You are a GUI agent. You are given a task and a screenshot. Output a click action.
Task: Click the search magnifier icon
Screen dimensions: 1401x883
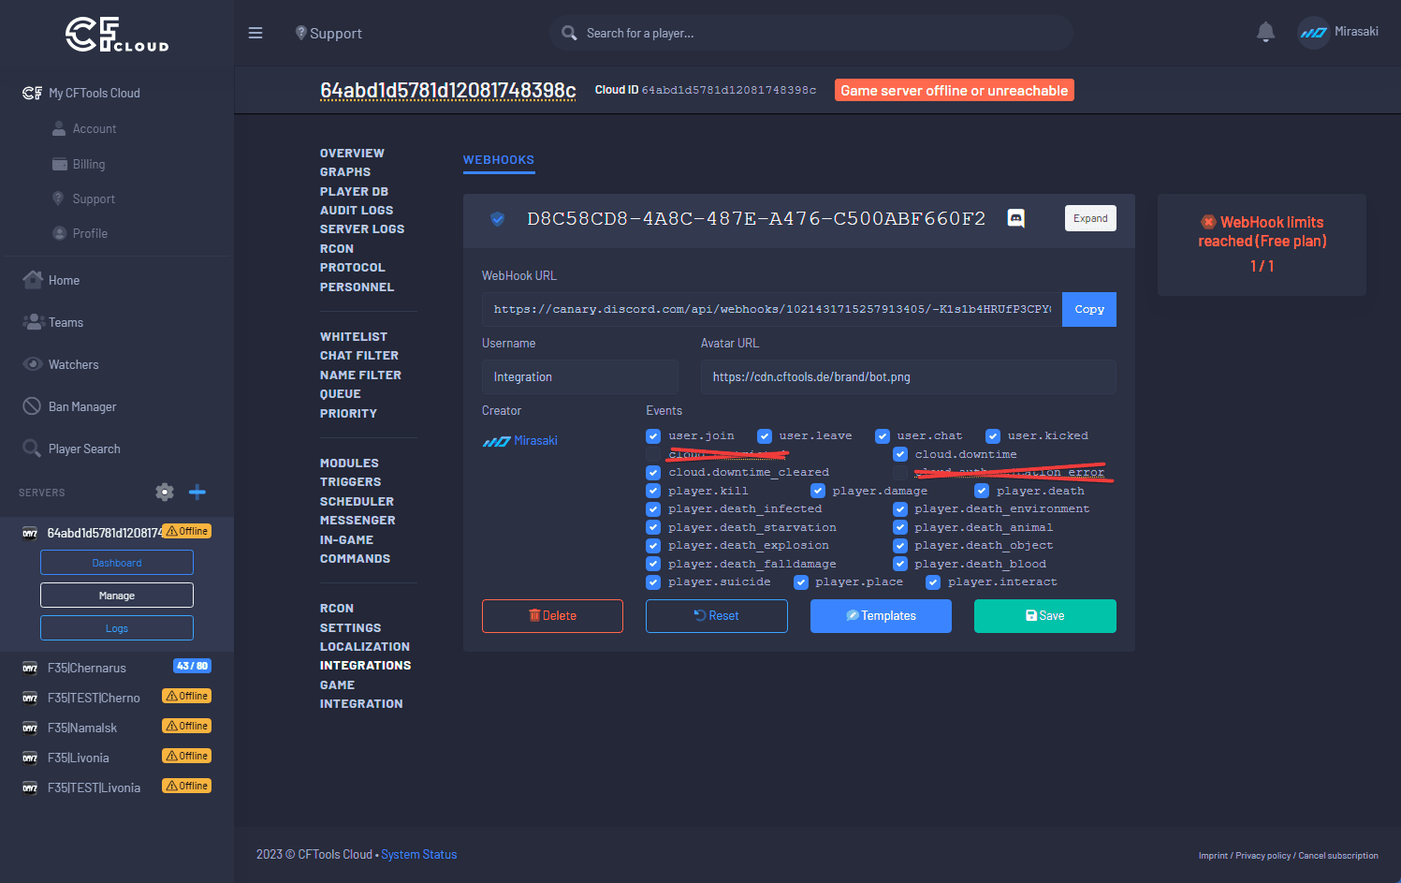pyautogui.click(x=569, y=33)
